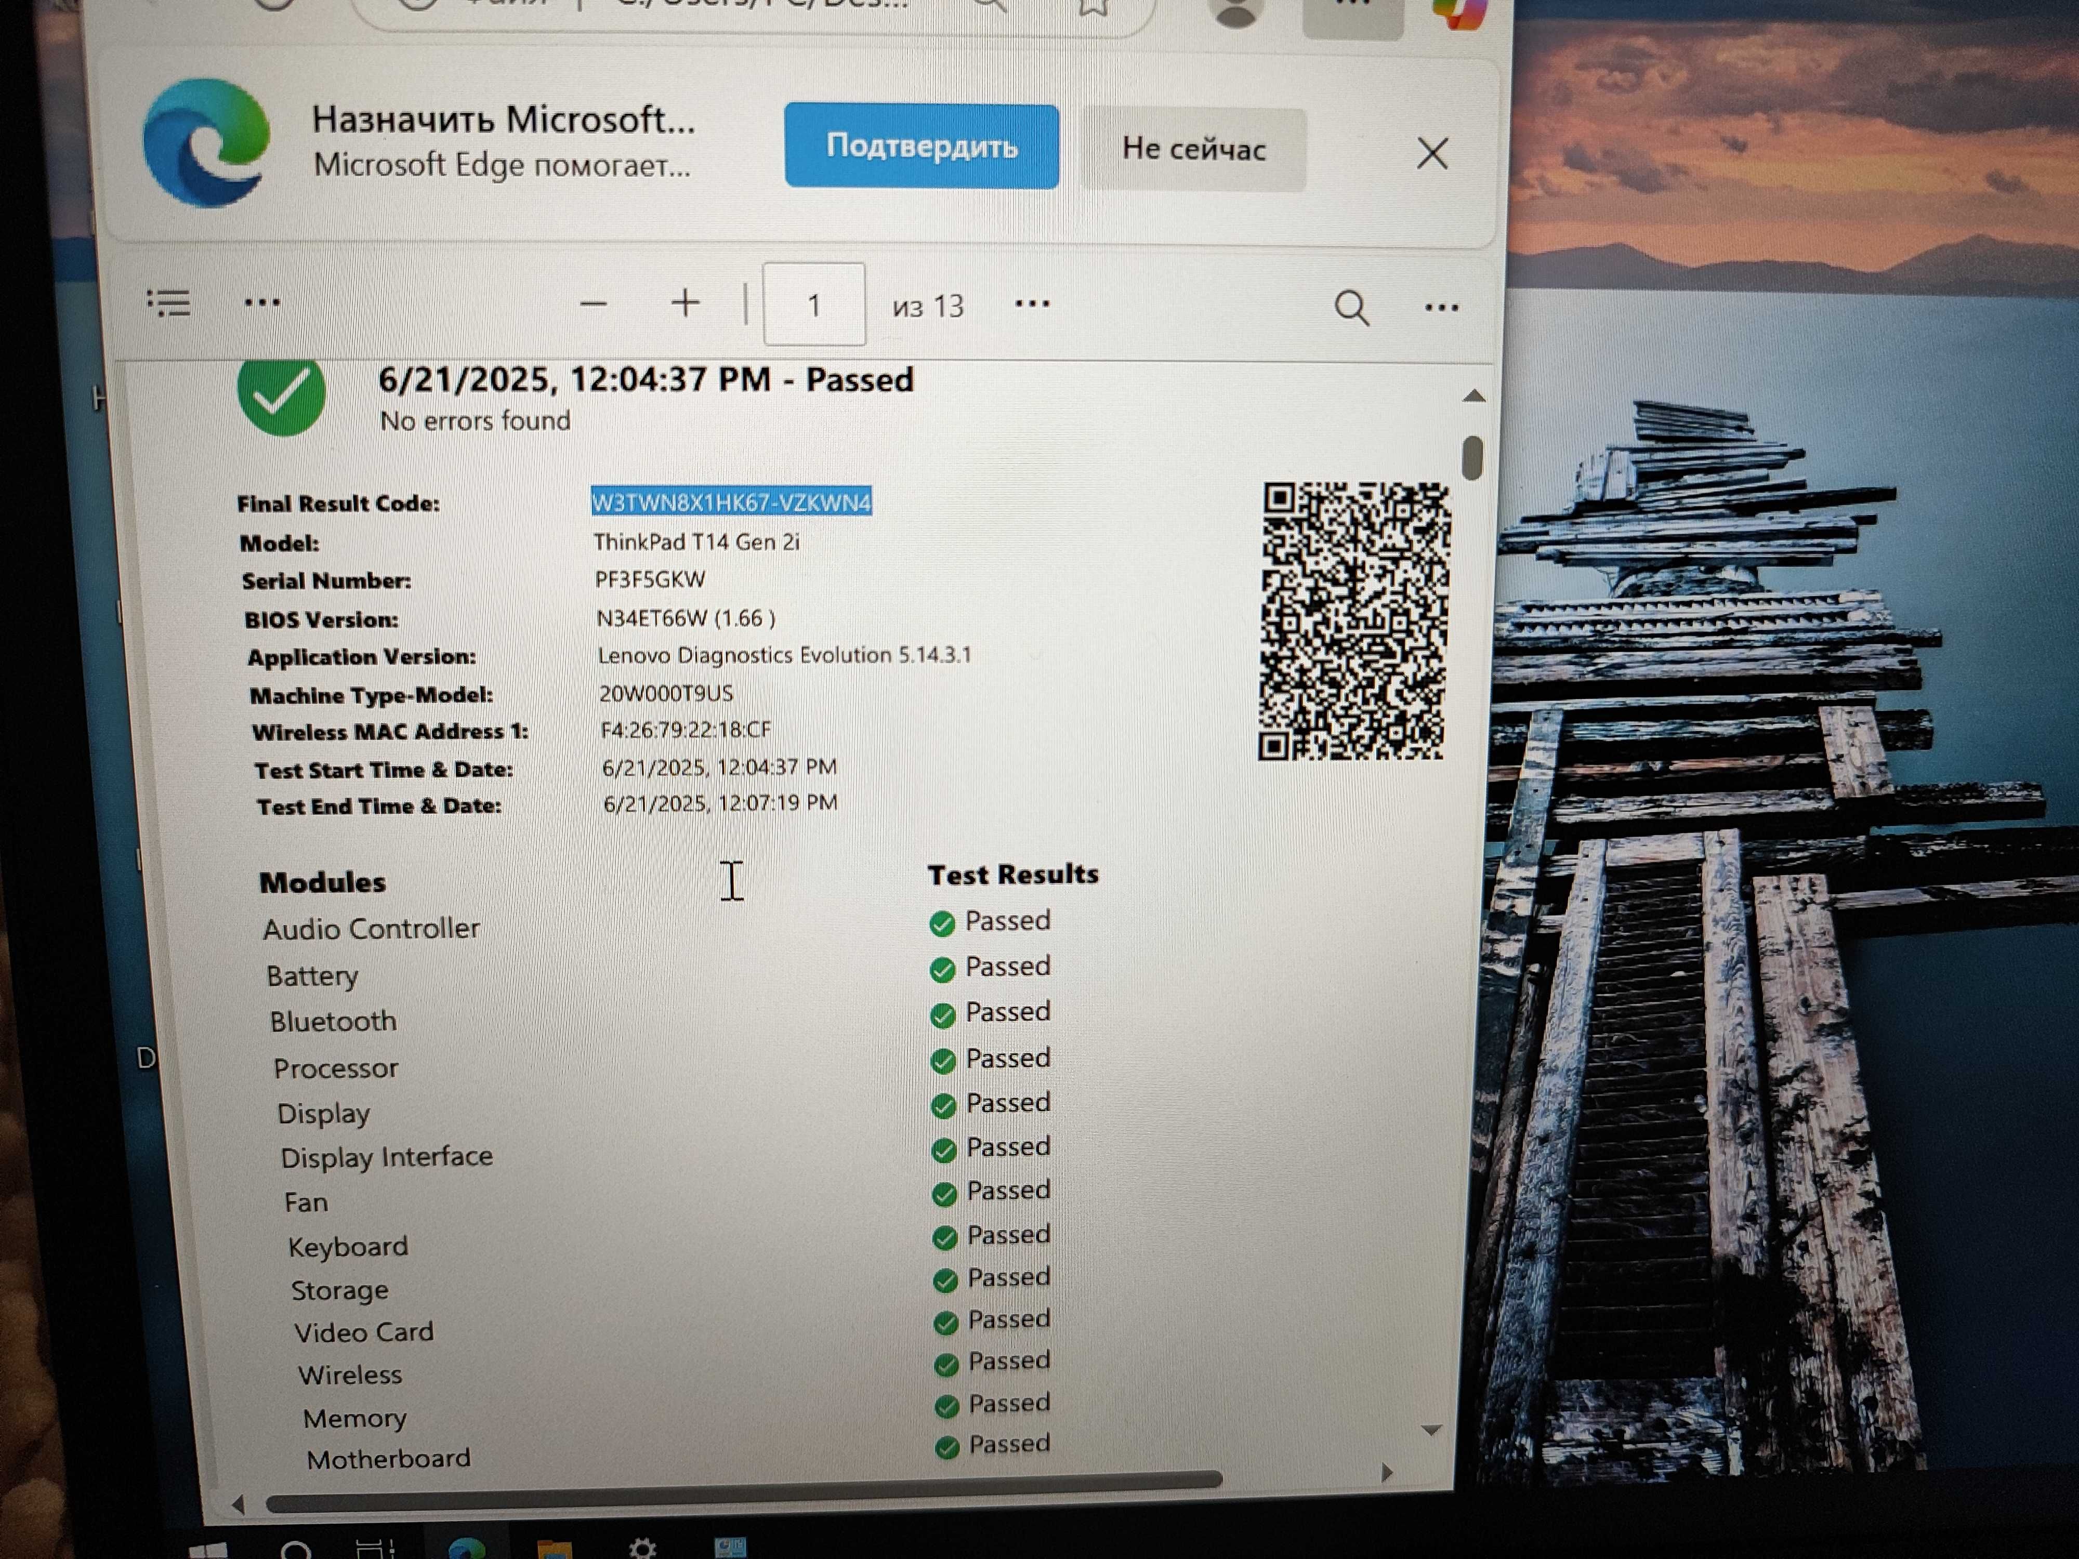Viewport: 2079px width, 1559px height.
Task: Click the machine type 20W000T9US
Action: pos(666,693)
